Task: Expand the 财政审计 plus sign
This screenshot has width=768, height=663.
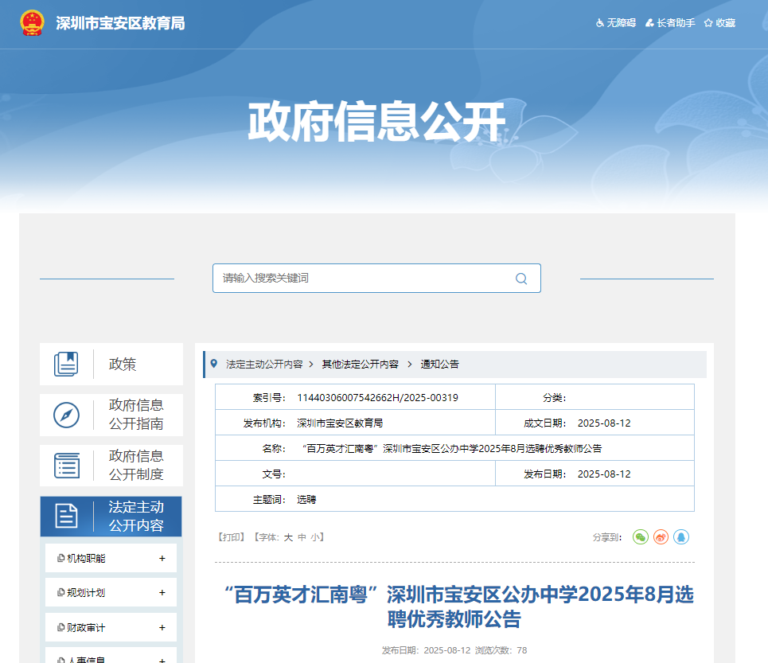Action: (x=162, y=627)
